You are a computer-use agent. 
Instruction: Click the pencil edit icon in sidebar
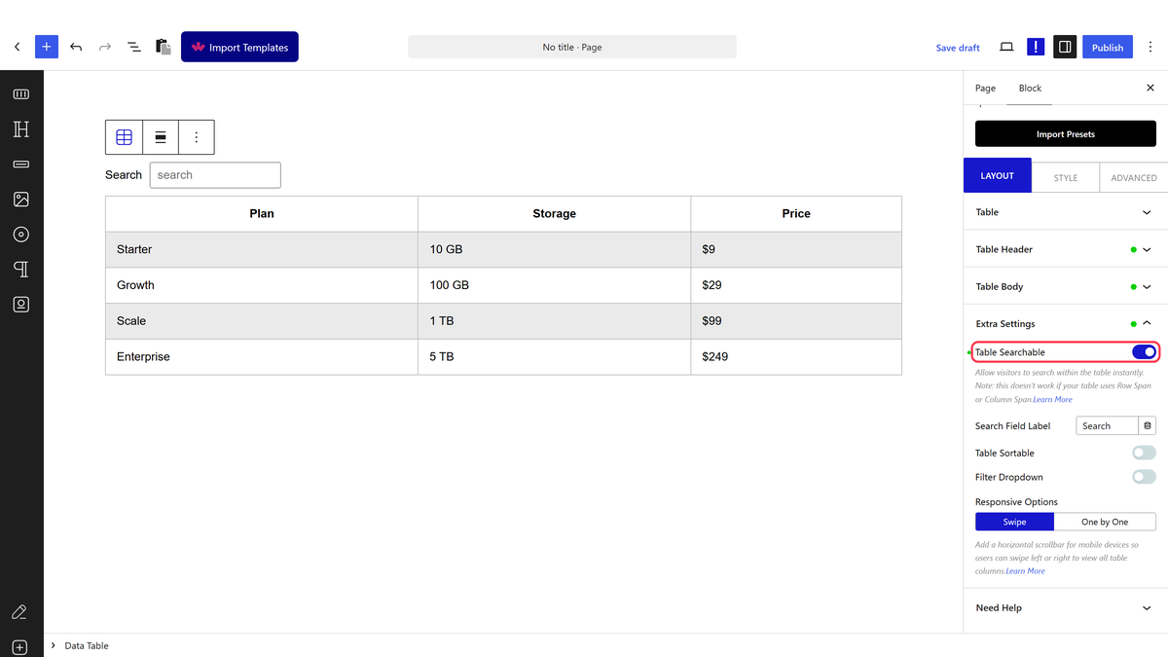(x=19, y=612)
